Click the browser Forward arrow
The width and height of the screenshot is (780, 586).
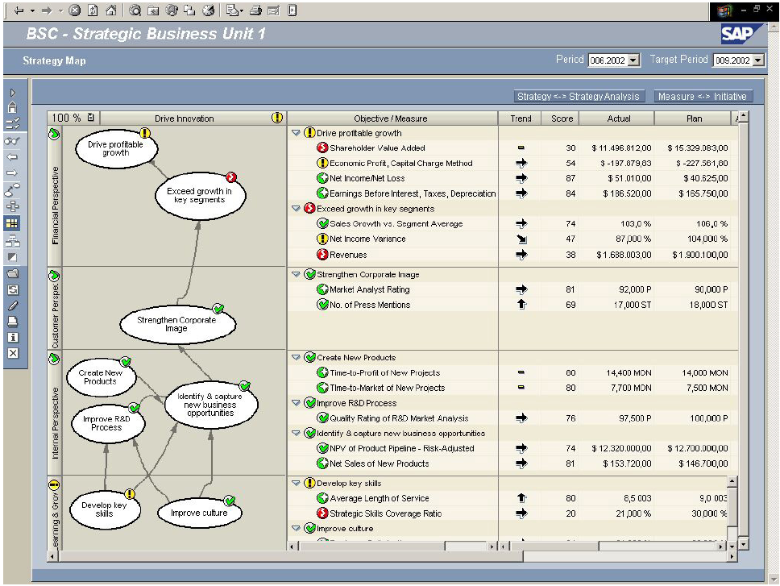pos(47,10)
